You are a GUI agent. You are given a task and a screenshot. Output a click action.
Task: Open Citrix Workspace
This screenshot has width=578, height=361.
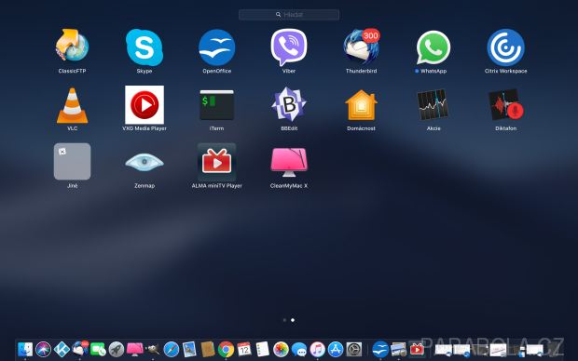click(505, 47)
